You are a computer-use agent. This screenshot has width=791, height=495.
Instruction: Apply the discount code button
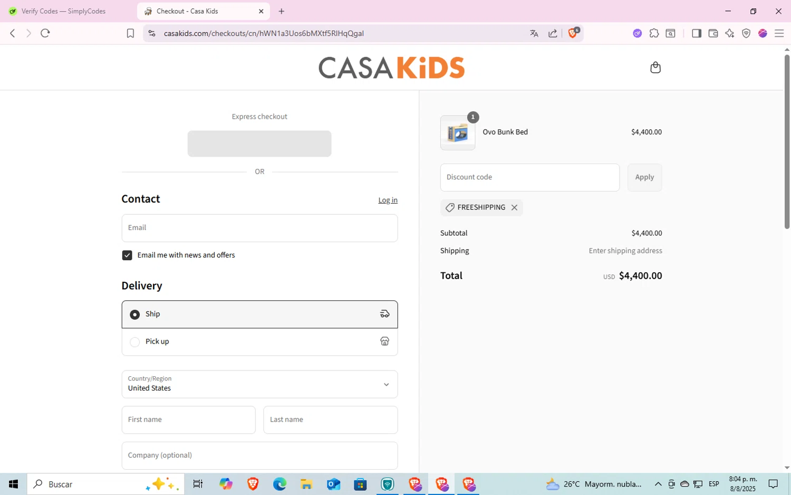tap(644, 177)
